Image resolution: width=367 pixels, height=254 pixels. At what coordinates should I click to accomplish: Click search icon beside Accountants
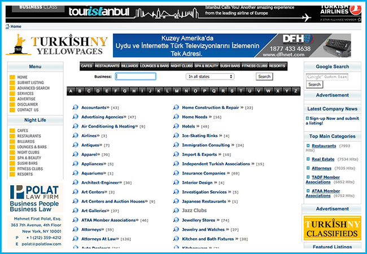coord(75,107)
